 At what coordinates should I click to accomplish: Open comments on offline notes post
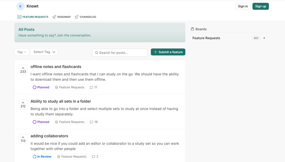[94, 87]
